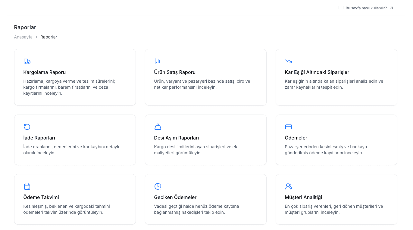Open the Ürün Satış Raporu title
413x230 pixels.
coord(175,72)
